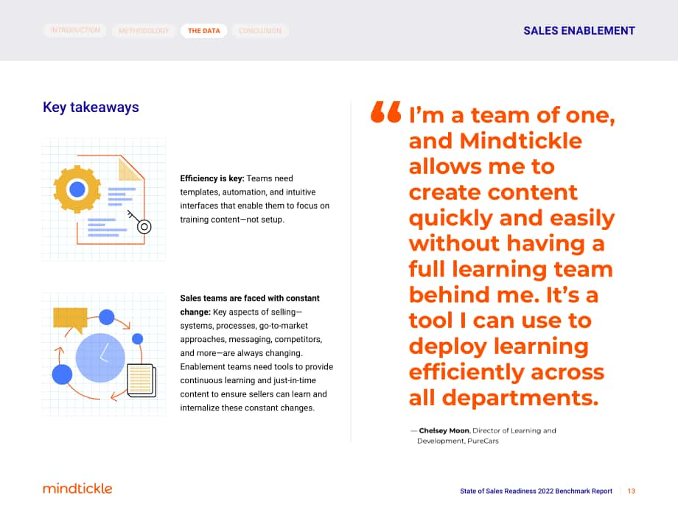
Task: Click the Sales Enablement header title
Action: (579, 31)
